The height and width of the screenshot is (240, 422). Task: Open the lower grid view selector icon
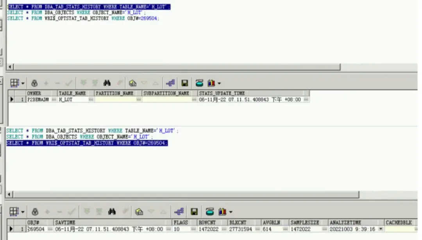coord(14,212)
